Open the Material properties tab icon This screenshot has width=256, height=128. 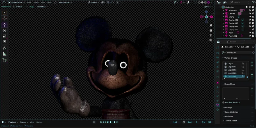[x=218, y=110]
